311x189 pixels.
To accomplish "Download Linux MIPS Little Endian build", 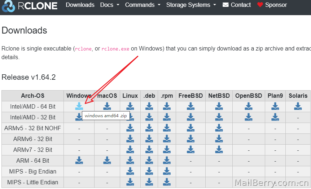I will [x=130, y=182].
